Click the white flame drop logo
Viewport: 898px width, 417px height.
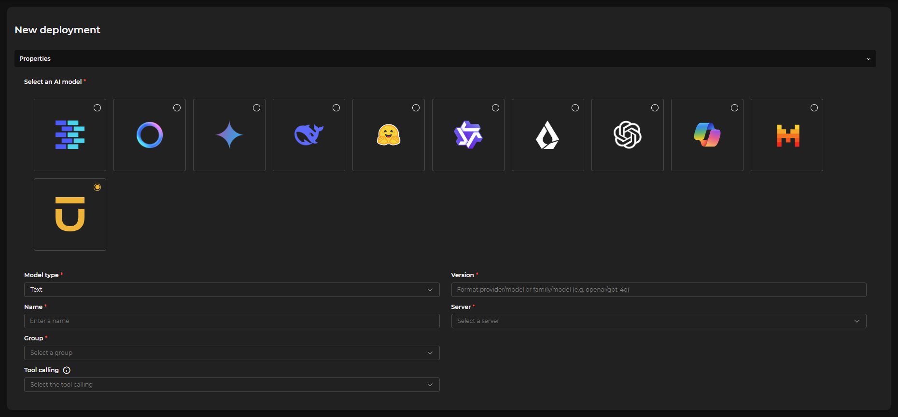click(547, 135)
